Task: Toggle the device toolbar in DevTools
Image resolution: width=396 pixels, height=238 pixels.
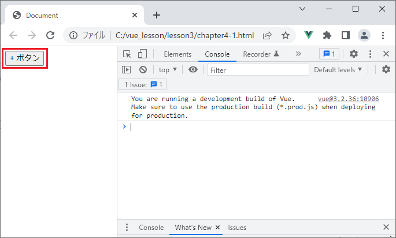Action: click(142, 54)
